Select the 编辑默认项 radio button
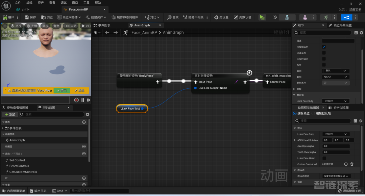Image resolution: width=365 pixels, height=196 pixels. pyautogui.click(x=313, y=113)
